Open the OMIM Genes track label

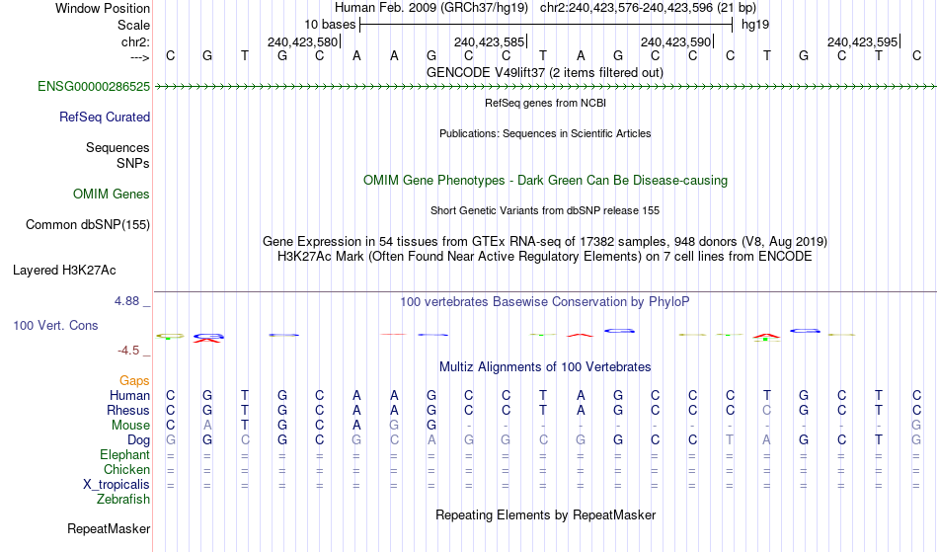tap(111, 195)
